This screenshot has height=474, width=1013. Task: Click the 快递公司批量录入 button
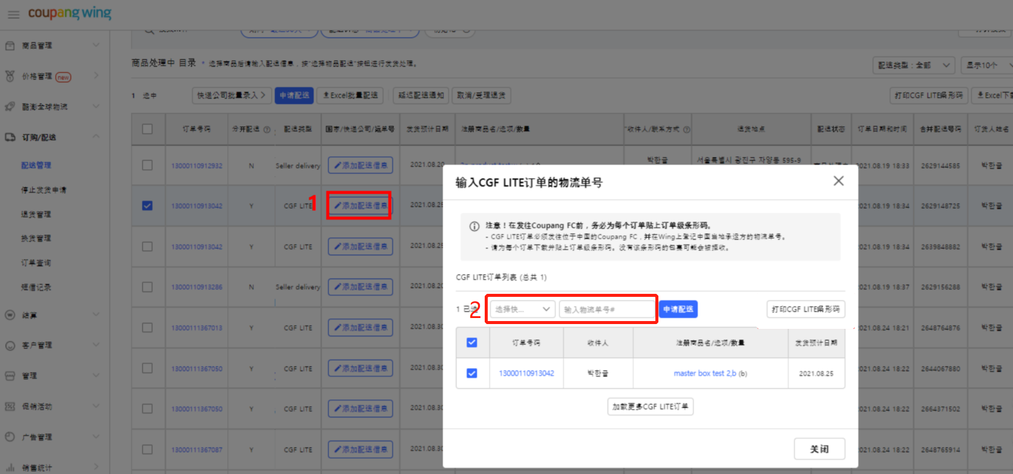pyautogui.click(x=231, y=96)
